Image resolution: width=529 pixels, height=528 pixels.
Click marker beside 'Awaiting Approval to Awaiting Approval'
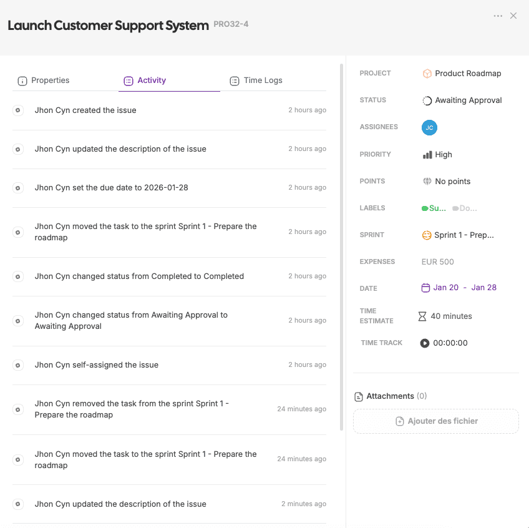[18, 321]
